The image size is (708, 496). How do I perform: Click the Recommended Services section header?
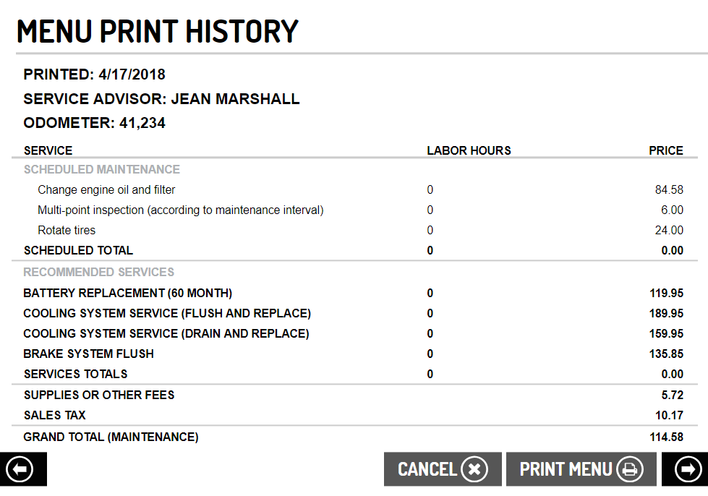99,273
